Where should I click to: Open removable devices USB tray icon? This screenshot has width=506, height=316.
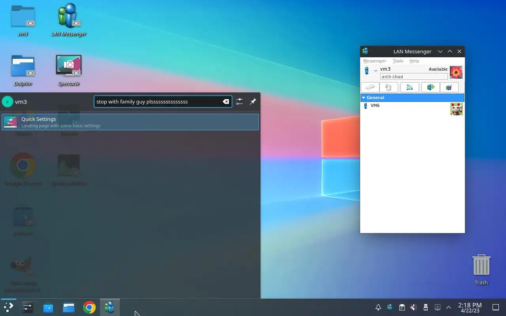[x=426, y=307]
